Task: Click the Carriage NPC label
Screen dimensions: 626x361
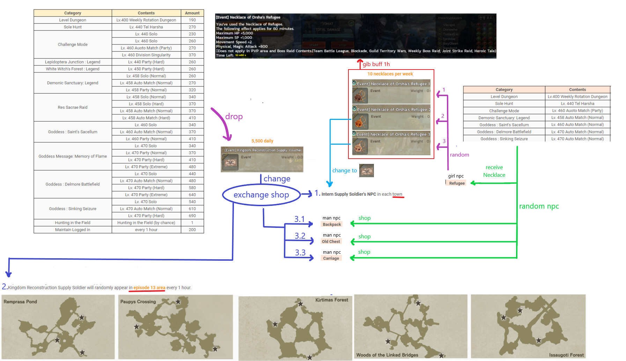Action: pos(331,258)
